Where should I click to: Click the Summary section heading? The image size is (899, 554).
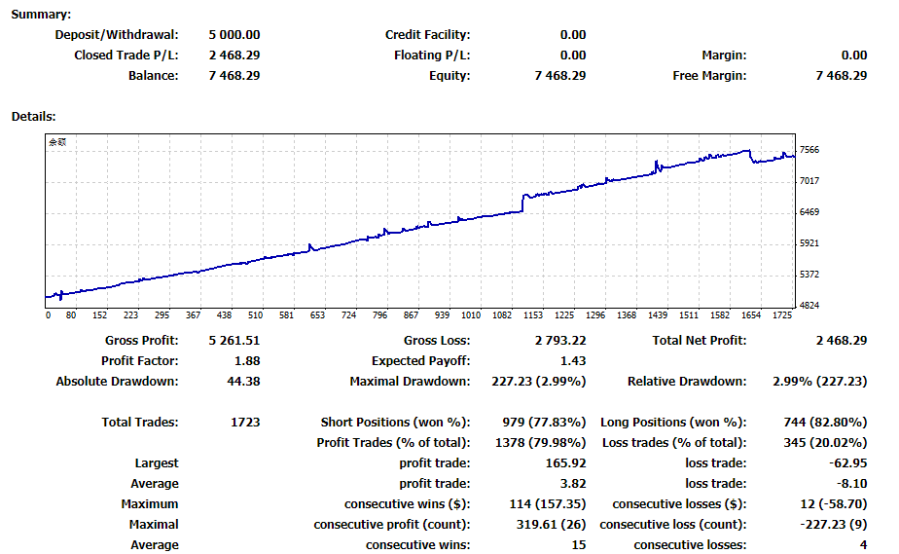click(x=41, y=15)
